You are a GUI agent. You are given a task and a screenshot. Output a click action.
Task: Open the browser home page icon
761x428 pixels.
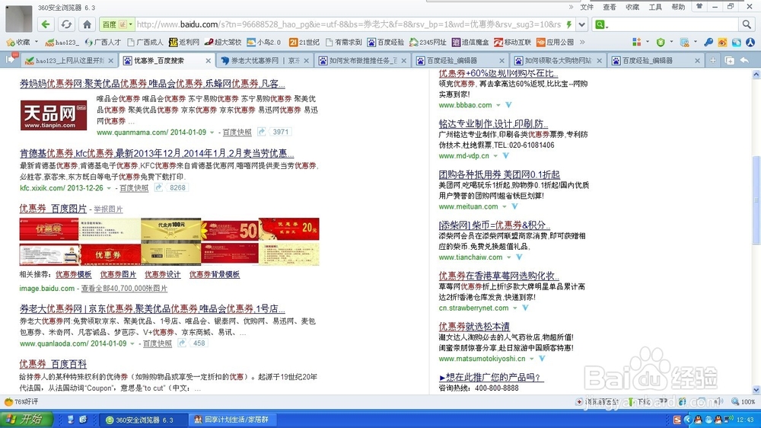click(x=87, y=24)
